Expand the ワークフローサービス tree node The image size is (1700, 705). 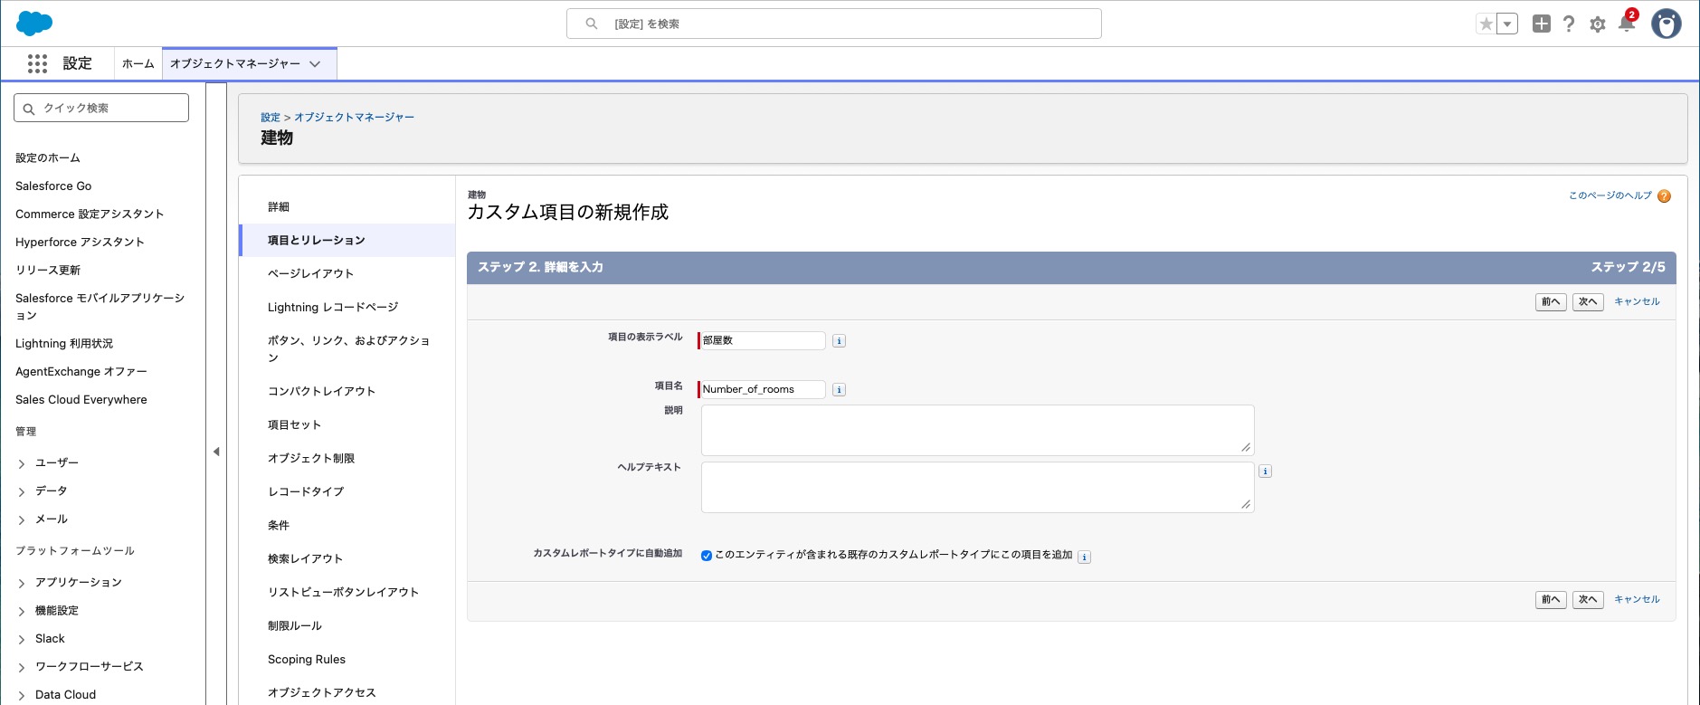point(22,667)
